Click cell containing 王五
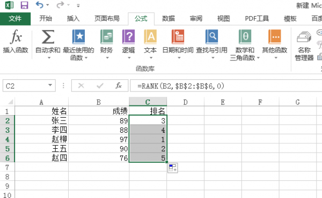The width and height of the screenshot is (322, 198). click(x=41, y=149)
